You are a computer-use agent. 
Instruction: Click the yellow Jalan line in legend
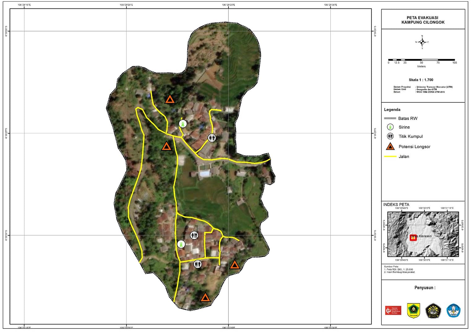pyautogui.click(x=390, y=156)
